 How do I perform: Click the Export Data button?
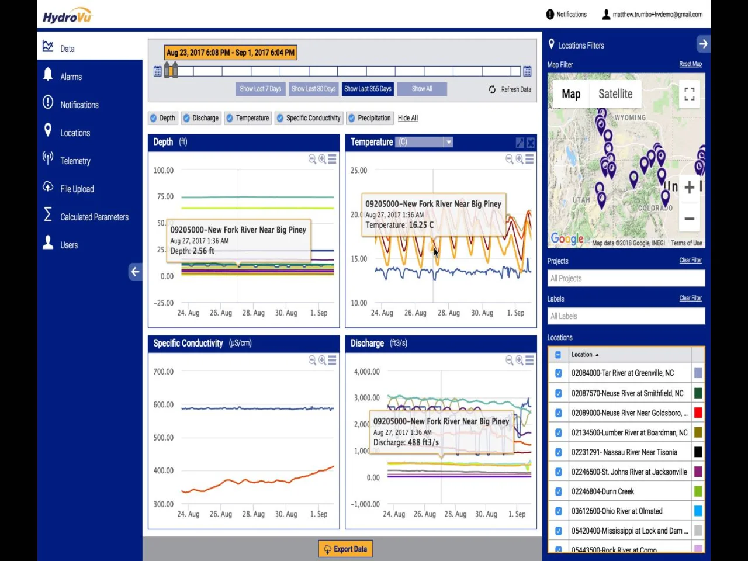pyautogui.click(x=346, y=549)
